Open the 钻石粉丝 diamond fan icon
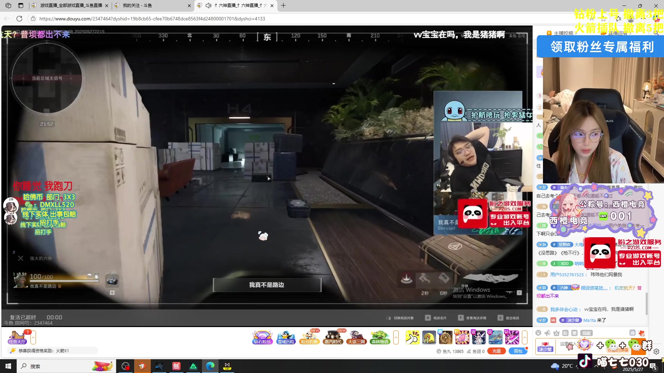Image resolution: width=664 pixels, height=373 pixels. click(x=262, y=337)
